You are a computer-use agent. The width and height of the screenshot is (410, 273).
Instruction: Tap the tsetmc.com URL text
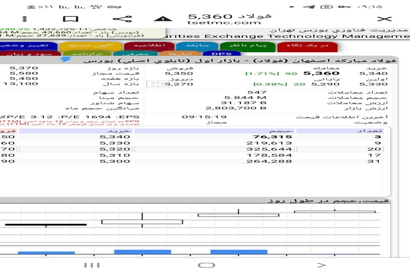point(224,23)
